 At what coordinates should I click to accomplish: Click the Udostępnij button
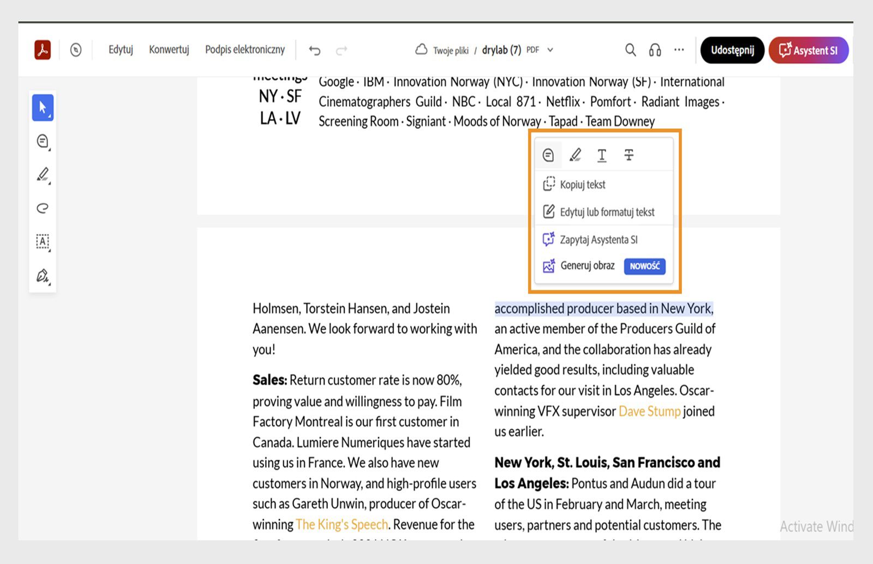click(x=732, y=50)
